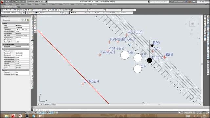Image resolution: width=210 pixels, height=118 pixels.
Task: Click Make Object's Layer Current icon
Action: (x=63, y=13)
